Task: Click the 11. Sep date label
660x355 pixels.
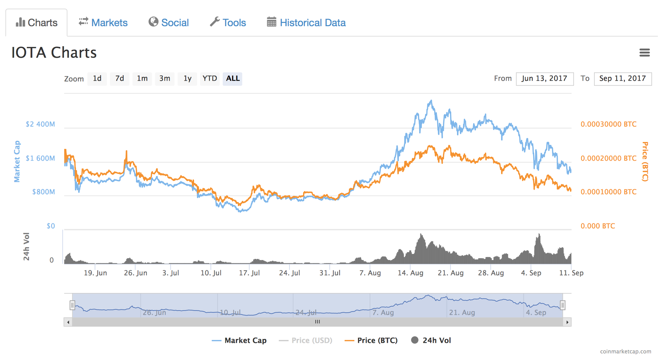Action: coord(571,273)
